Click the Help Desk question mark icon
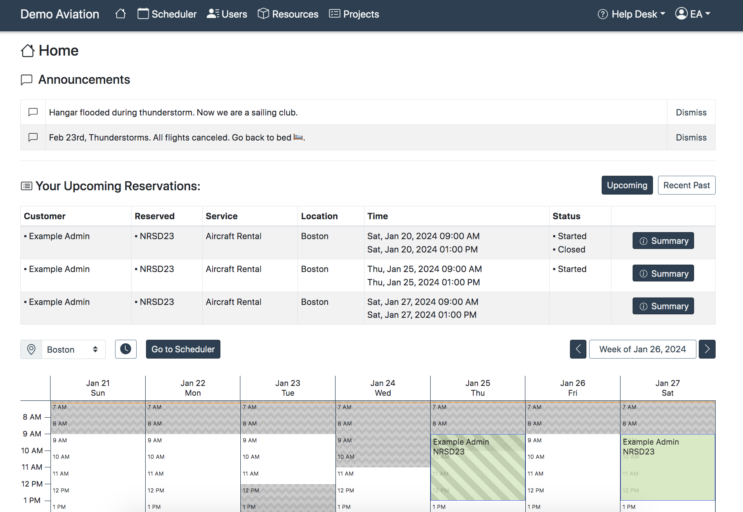The height and width of the screenshot is (512, 743). coord(602,14)
